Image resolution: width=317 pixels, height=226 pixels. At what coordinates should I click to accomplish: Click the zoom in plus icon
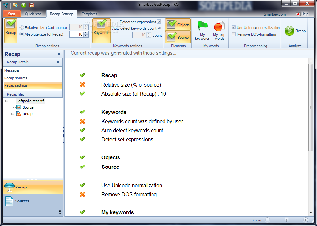tap(305, 220)
